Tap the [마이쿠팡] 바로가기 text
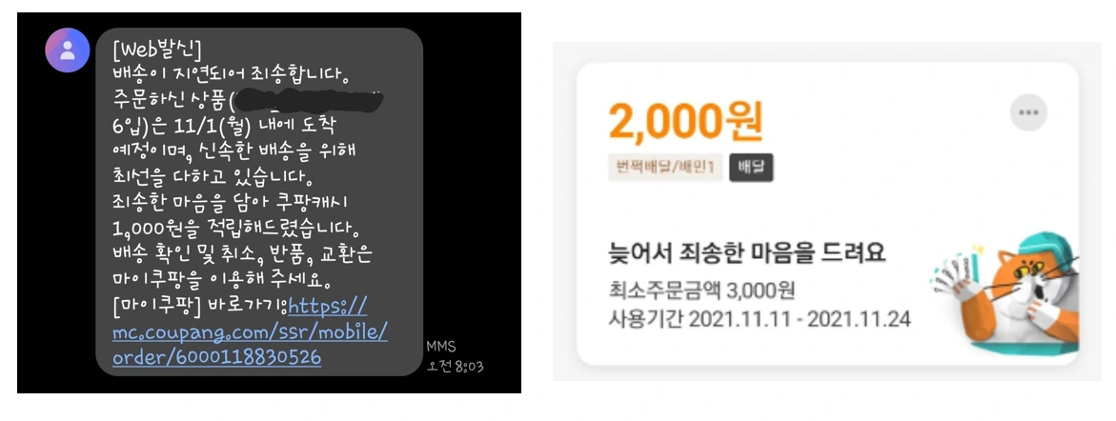Image resolution: width=1116 pixels, height=421 pixels. [x=200, y=307]
